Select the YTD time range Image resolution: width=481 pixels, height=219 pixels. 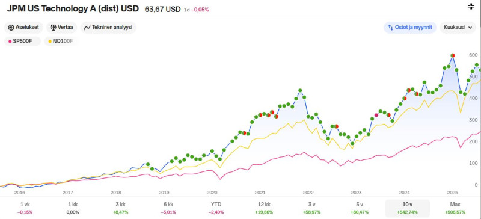click(x=216, y=208)
